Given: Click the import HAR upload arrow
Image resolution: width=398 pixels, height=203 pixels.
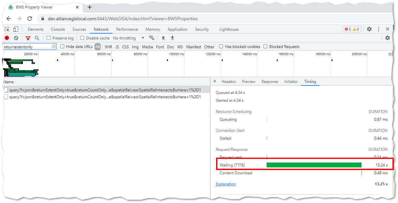Looking at the screenshot, I should click(x=163, y=38).
